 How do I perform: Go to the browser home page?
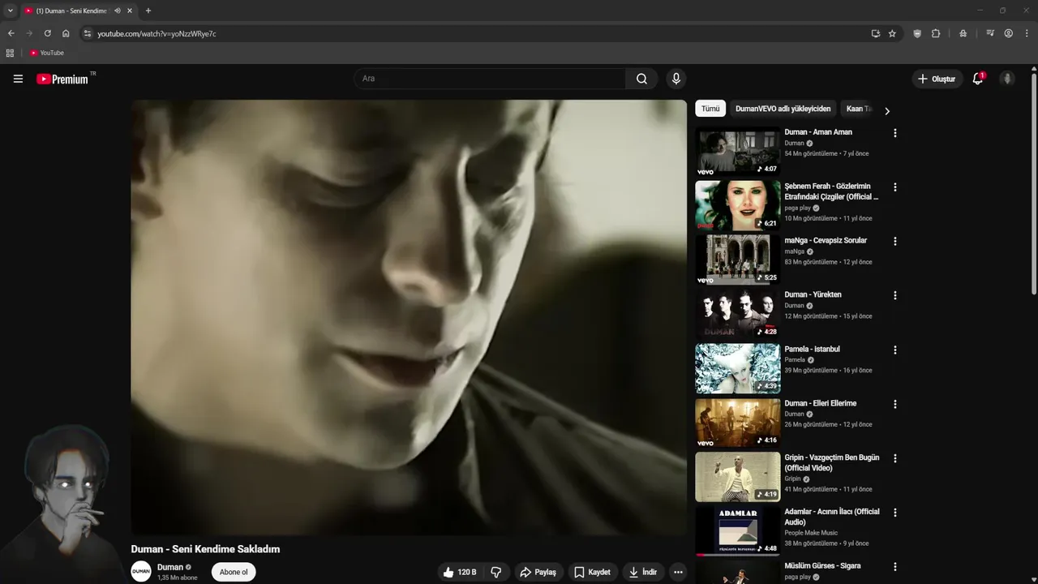pos(66,33)
